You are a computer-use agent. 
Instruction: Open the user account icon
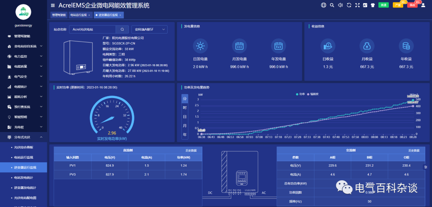[x=423, y=5]
